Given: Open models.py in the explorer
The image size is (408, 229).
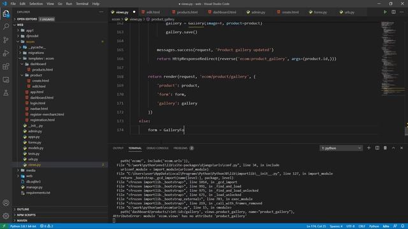Looking at the screenshot, I should tap(36, 148).
